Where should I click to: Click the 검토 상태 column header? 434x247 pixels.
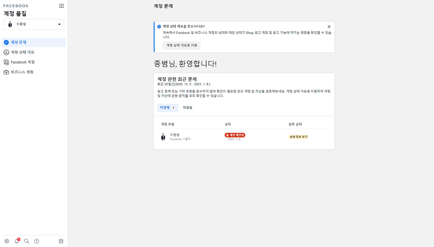coord(295,124)
